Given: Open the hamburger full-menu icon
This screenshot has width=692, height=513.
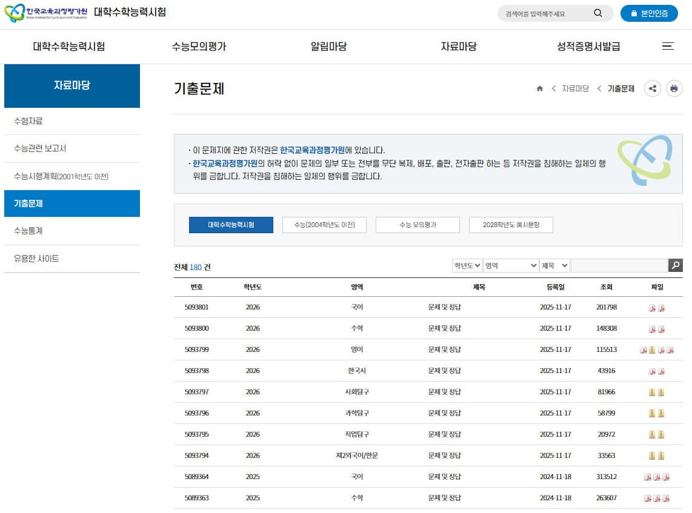Looking at the screenshot, I should point(668,46).
